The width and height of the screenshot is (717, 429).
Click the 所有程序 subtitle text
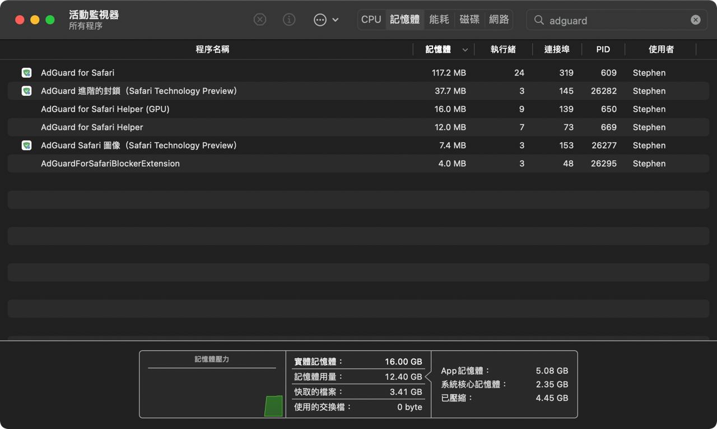tap(86, 26)
